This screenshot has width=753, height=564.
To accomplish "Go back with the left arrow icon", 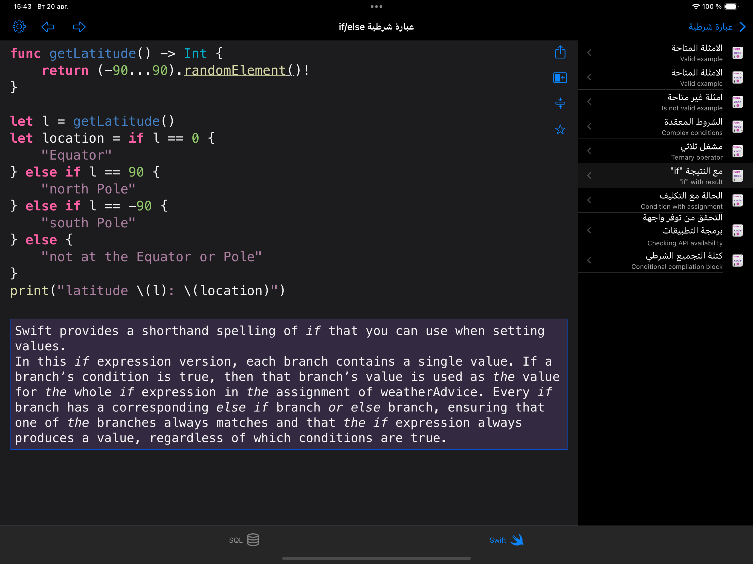I will click(x=48, y=27).
